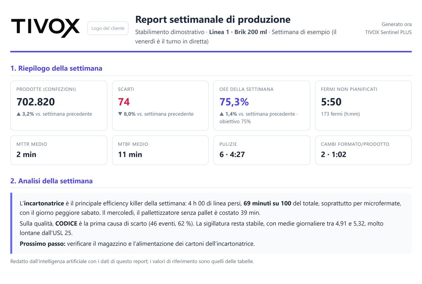Image resolution: width=422 pixels, height=284 pixels.
Task: Click the red scrap value 74
Action: point(124,102)
